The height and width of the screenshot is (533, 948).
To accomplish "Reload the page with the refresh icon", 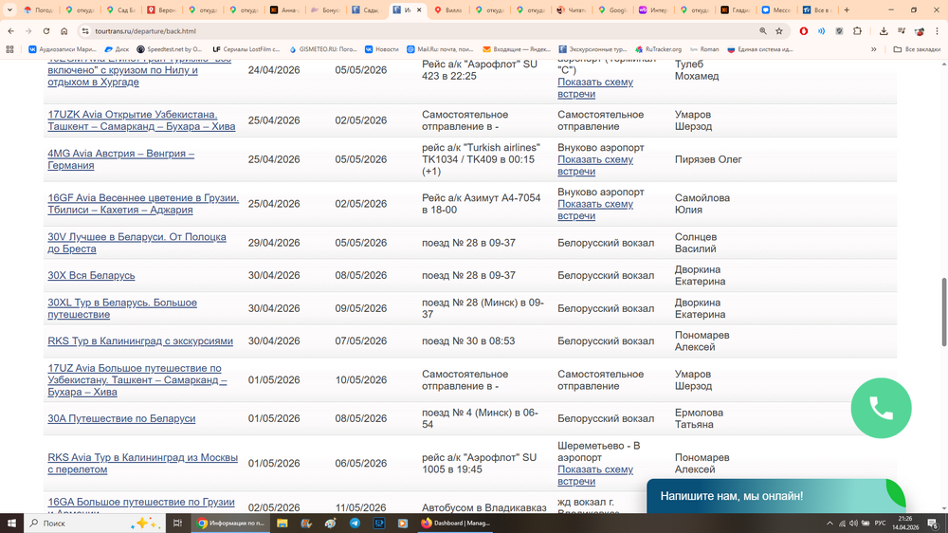I will coord(46,31).
